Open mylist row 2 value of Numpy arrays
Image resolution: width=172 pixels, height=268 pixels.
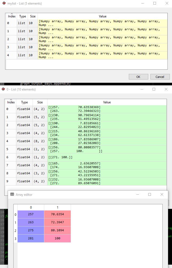tap(102, 39)
